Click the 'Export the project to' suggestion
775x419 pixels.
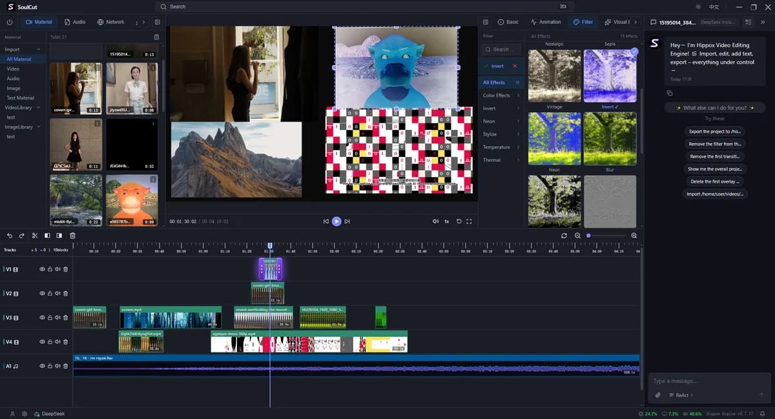point(714,131)
